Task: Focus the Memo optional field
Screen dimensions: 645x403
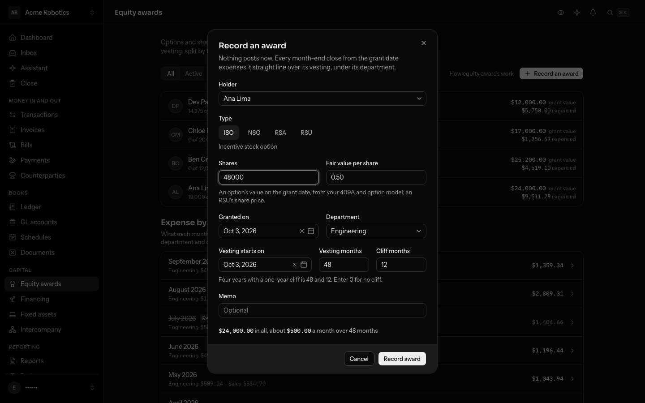Action: coord(322,310)
